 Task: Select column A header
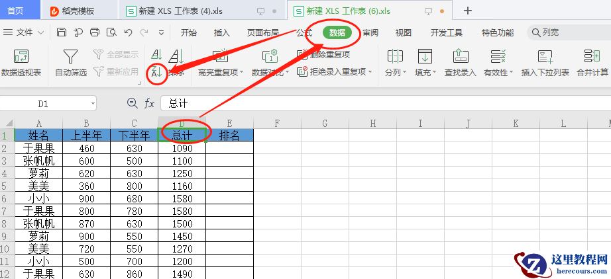(38, 124)
